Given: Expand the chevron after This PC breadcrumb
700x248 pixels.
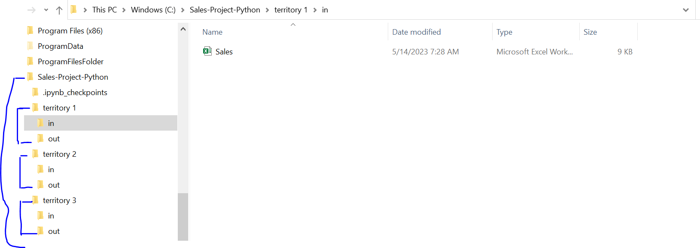Looking at the screenshot, I should [124, 10].
